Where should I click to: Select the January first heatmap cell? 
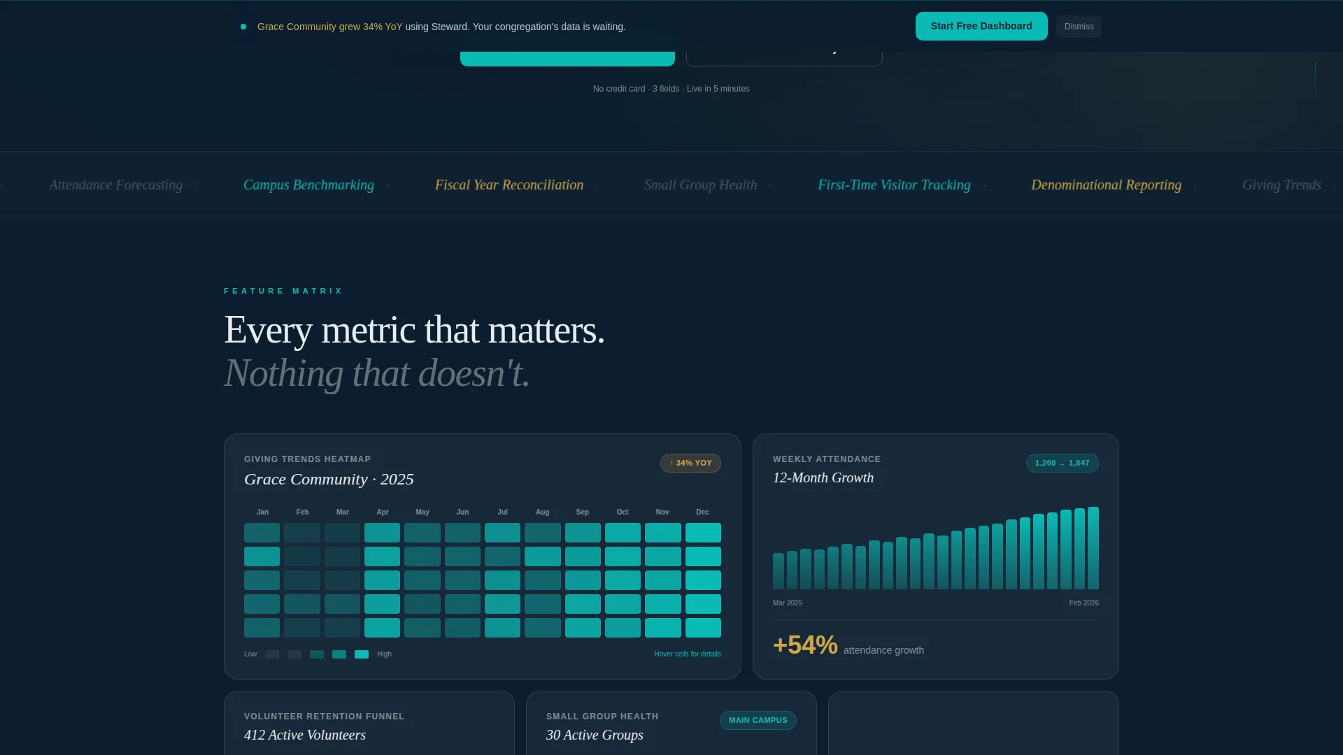click(x=262, y=533)
